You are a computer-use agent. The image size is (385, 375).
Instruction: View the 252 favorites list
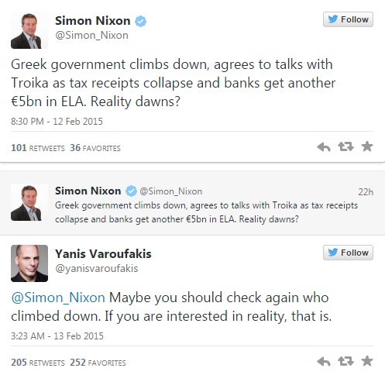(x=98, y=363)
